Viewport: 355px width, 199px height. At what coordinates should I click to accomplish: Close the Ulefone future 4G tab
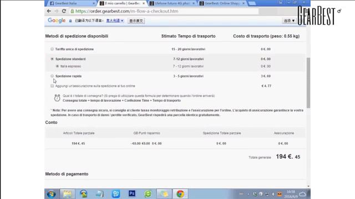(x=194, y=3)
